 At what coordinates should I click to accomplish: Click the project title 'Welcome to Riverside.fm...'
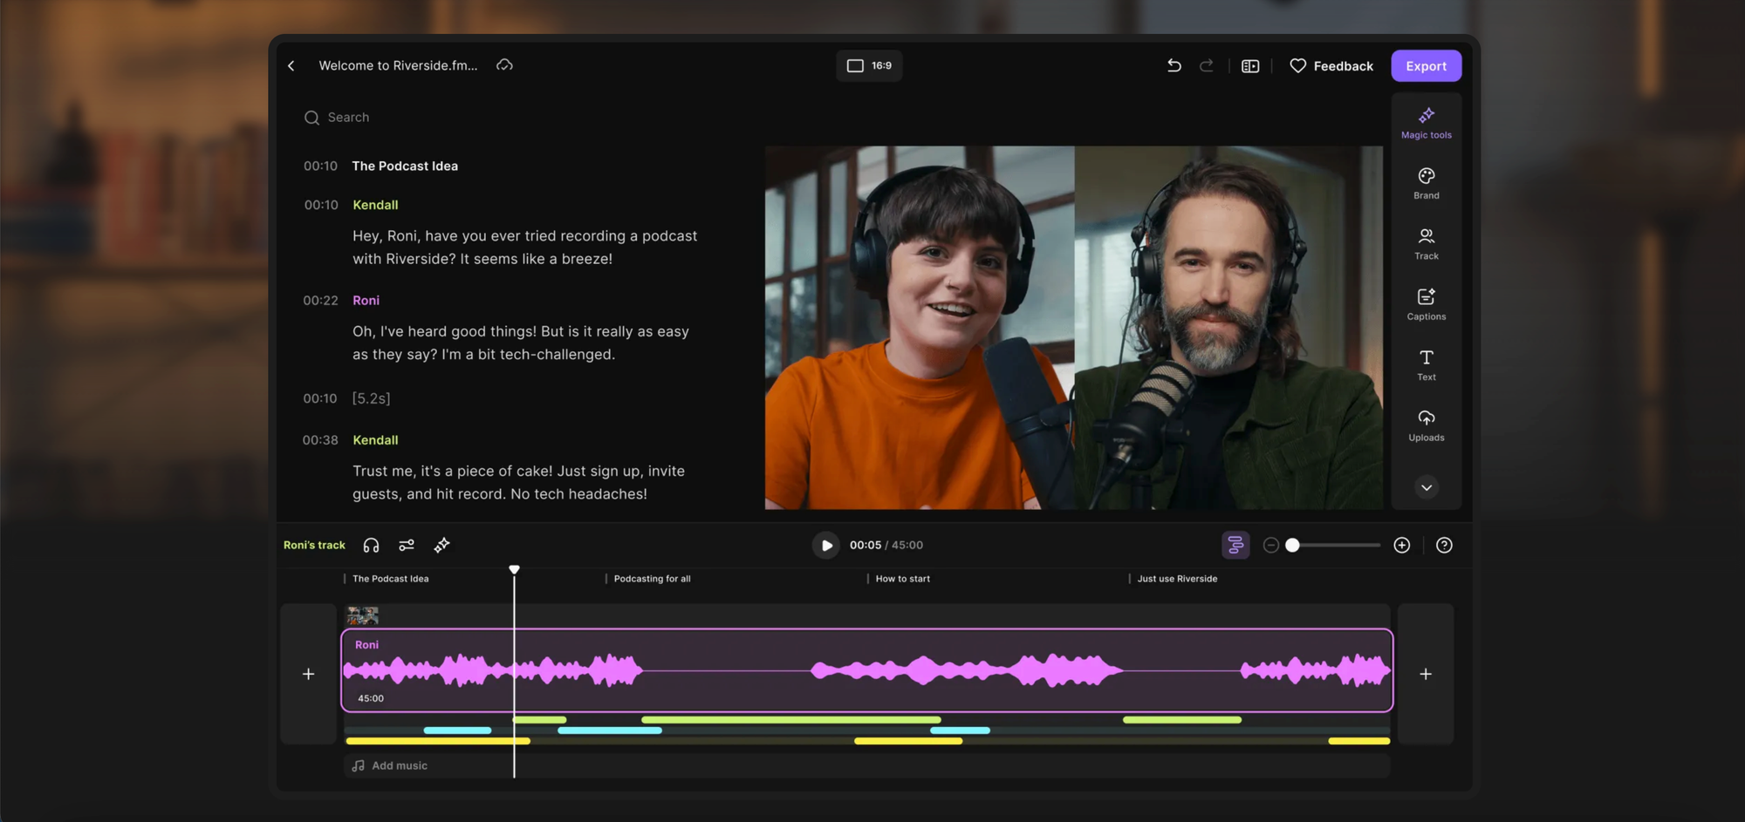398,65
